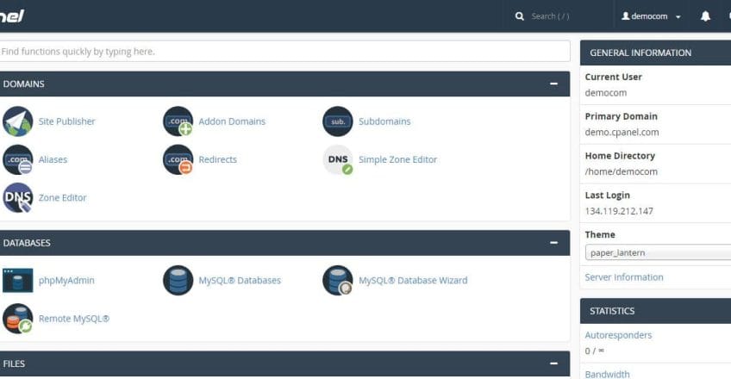This screenshot has height=379, width=731.
Task: Collapse the Databases section
Action: coord(553,243)
